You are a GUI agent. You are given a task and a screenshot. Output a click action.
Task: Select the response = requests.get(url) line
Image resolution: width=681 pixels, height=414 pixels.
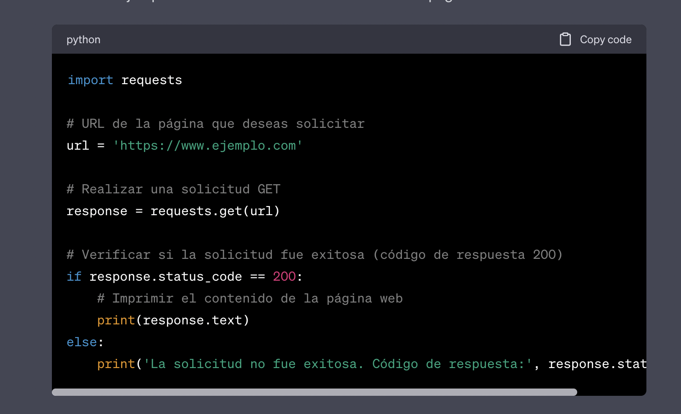coord(173,211)
